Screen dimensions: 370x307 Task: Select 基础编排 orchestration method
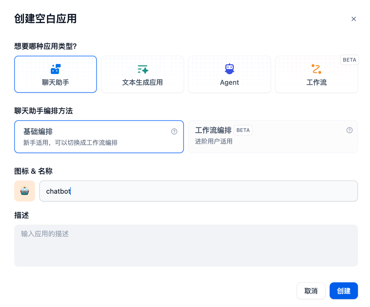[99, 137]
